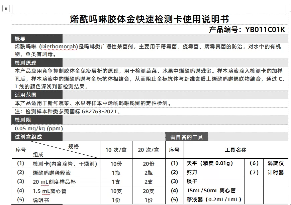Click the six-dot drag handle icon

pyautogui.click(x=6, y=8)
